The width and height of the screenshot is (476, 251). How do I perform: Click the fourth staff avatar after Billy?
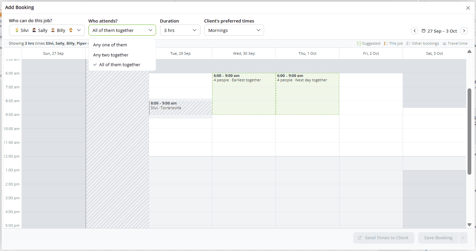click(71, 30)
